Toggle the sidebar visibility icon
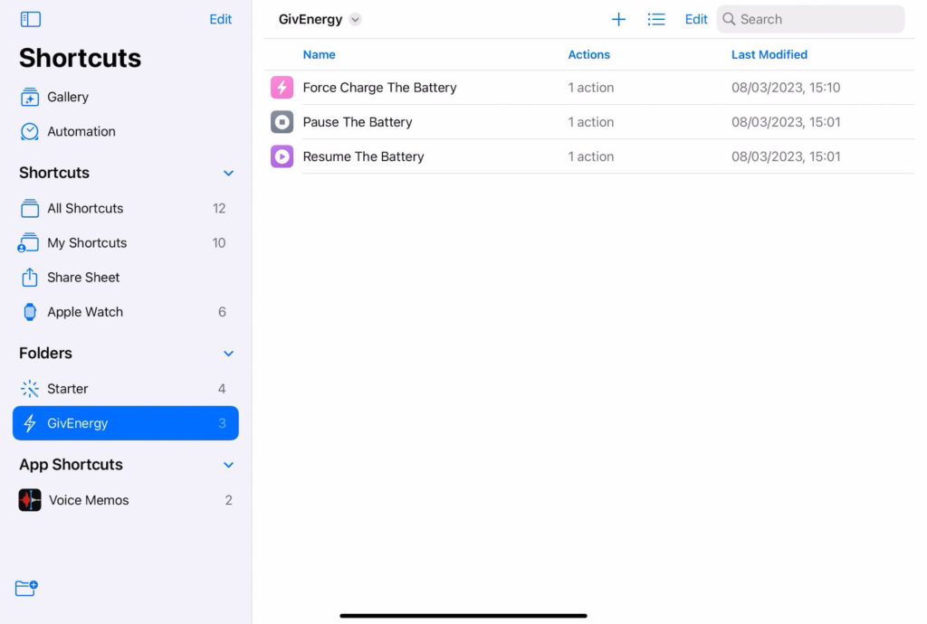 click(x=30, y=20)
